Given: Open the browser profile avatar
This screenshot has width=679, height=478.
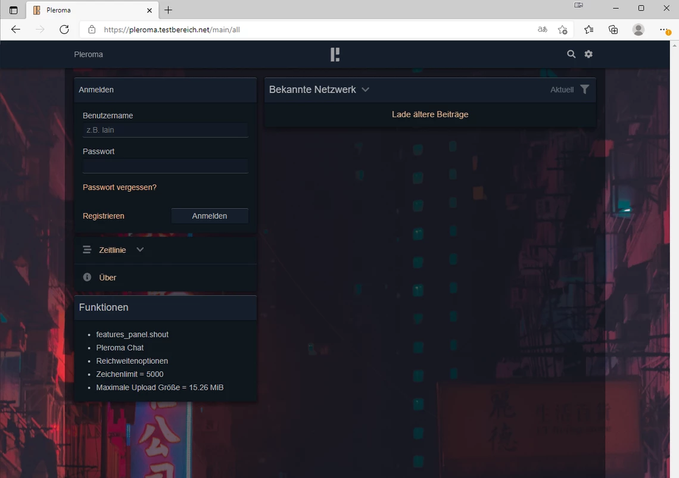Looking at the screenshot, I should (x=638, y=30).
